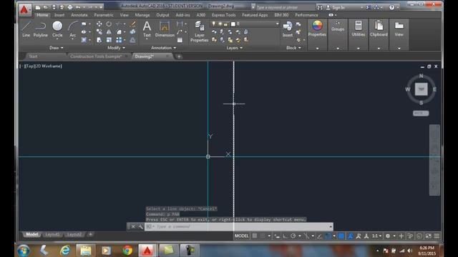Click the Help question mark icon

point(391,8)
